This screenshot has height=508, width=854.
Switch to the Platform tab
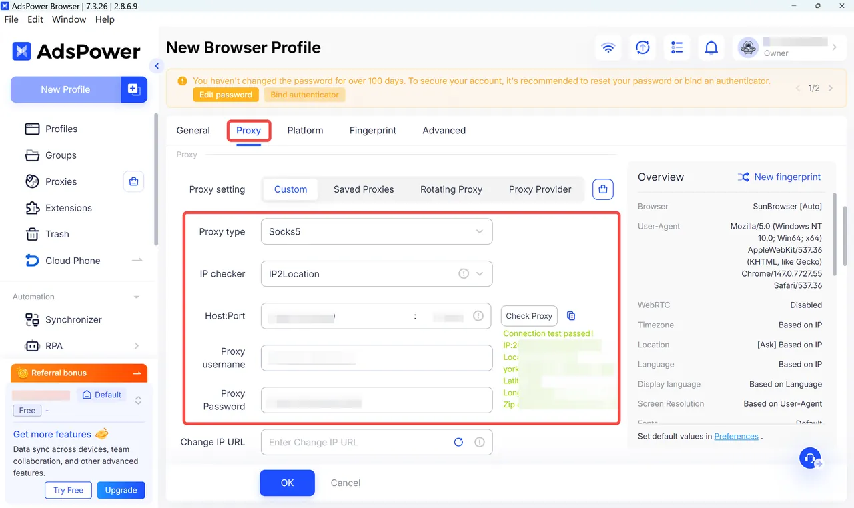pos(305,130)
